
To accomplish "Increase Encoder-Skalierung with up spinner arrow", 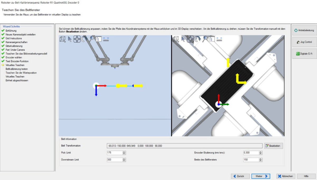I will (260, 152).
